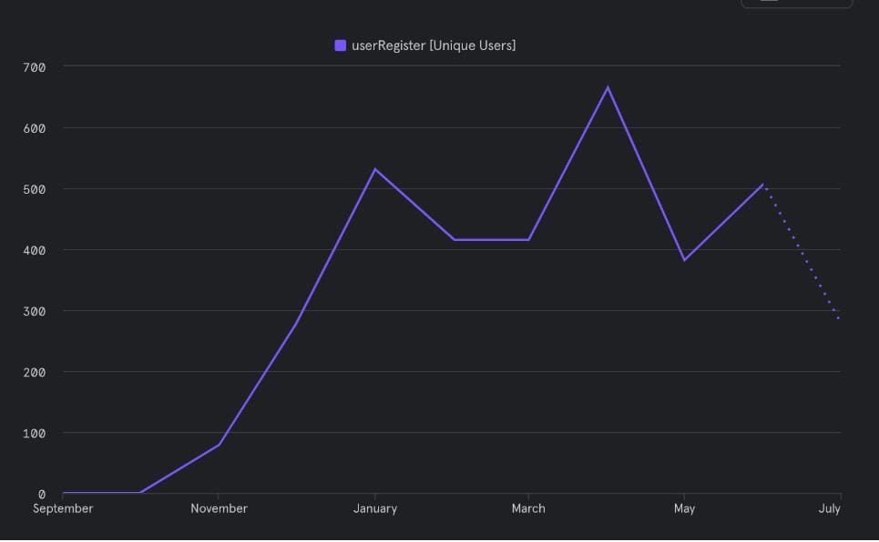Click the 600 y-axis value
The height and width of the screenshot is (542, 879).
(x=35, y=129)
